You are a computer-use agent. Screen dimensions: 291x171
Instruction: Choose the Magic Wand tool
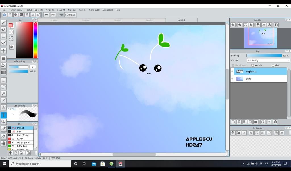click(x=3, y=94)
